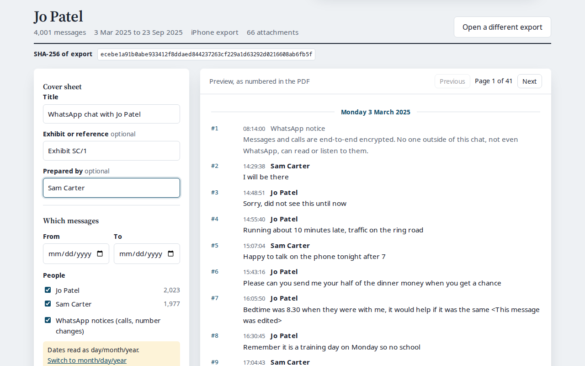Open the From date calendar picker icon

(100, 254)
